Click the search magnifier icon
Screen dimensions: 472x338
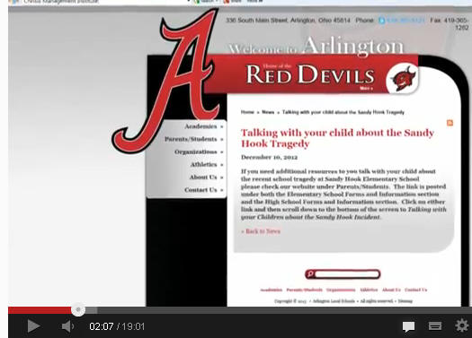pos(310,274)
